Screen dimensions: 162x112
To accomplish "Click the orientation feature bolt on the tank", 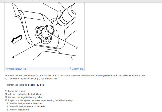I will (x=47, y=38).
